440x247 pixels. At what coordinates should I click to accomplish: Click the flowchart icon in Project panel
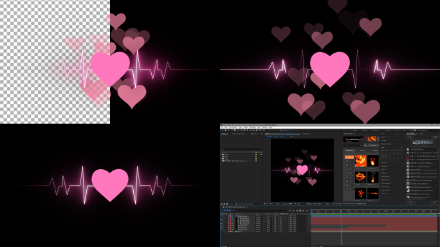262,154
